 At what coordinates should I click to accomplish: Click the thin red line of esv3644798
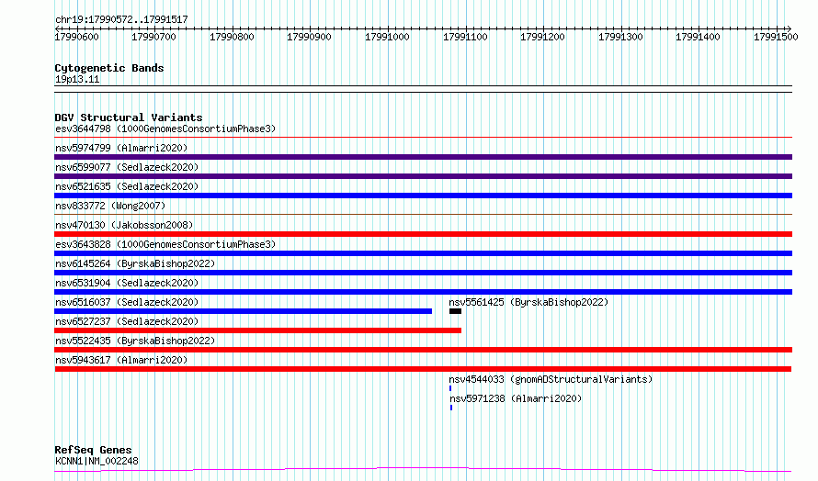click(423, 138)
